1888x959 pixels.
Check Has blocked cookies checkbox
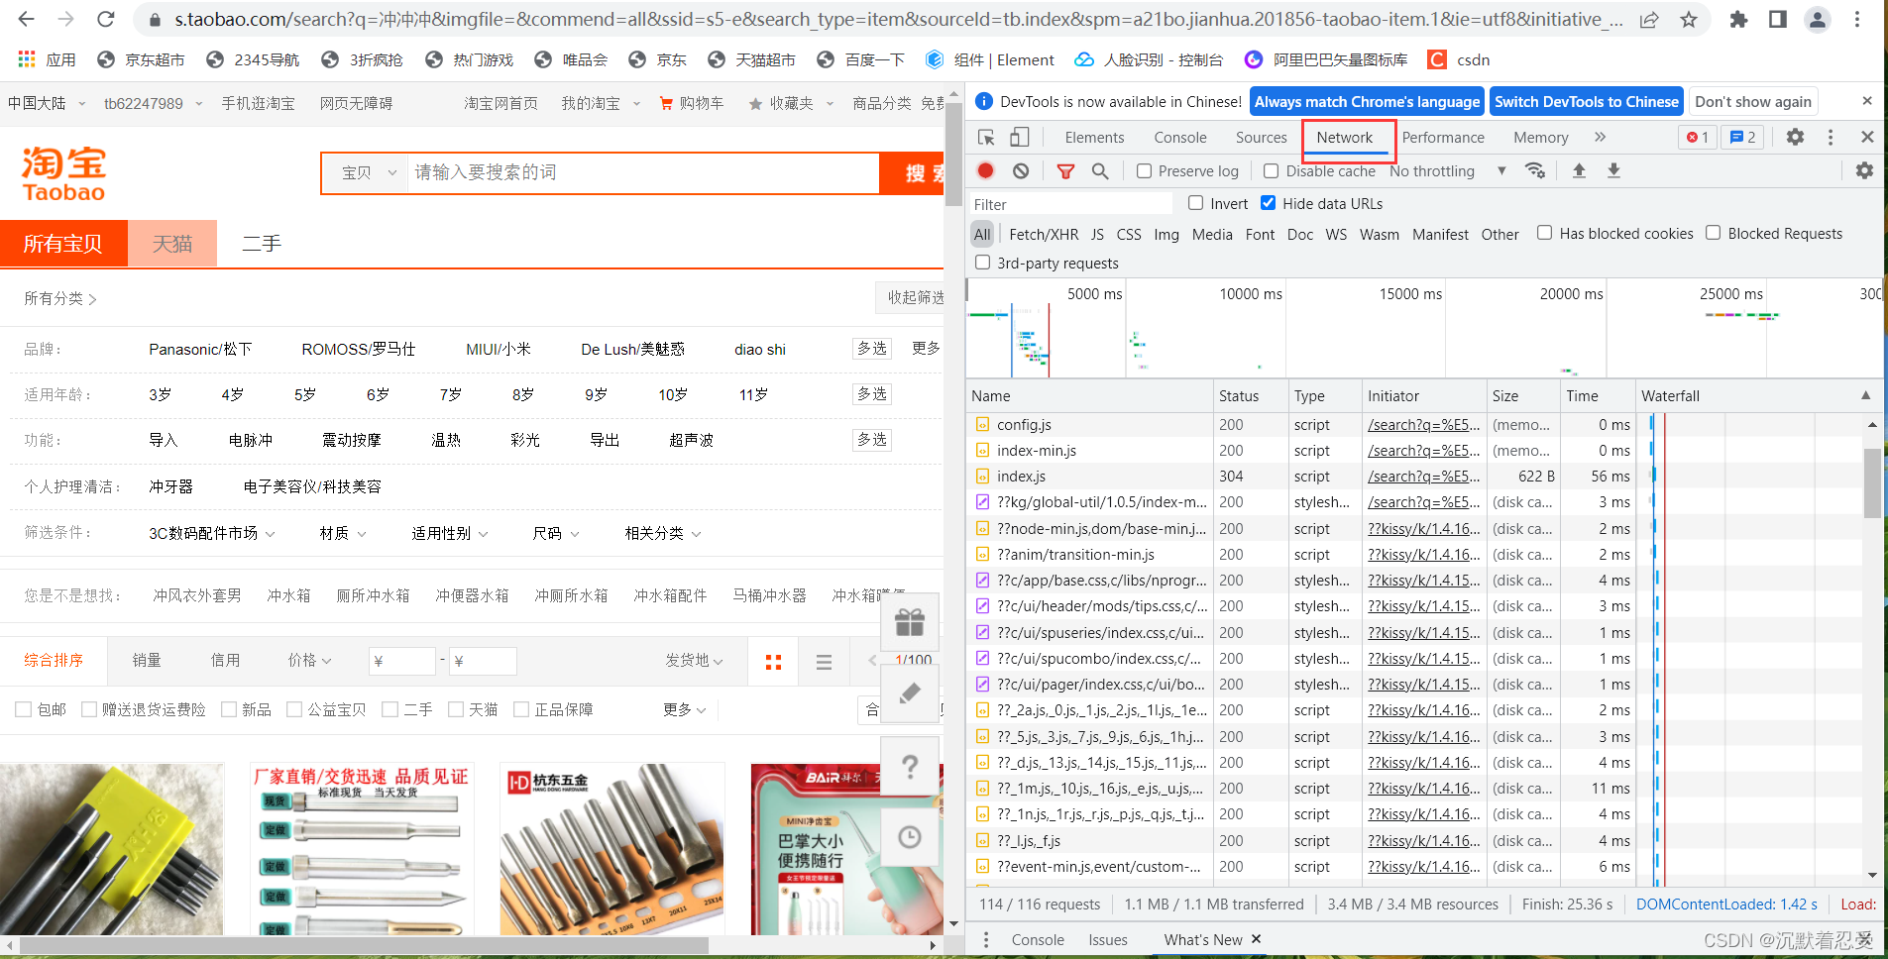[x=1544, y=233]
